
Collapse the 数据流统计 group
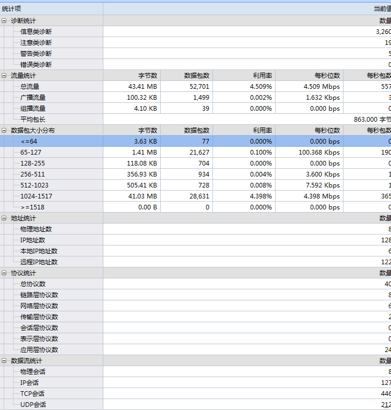[4, 361]
